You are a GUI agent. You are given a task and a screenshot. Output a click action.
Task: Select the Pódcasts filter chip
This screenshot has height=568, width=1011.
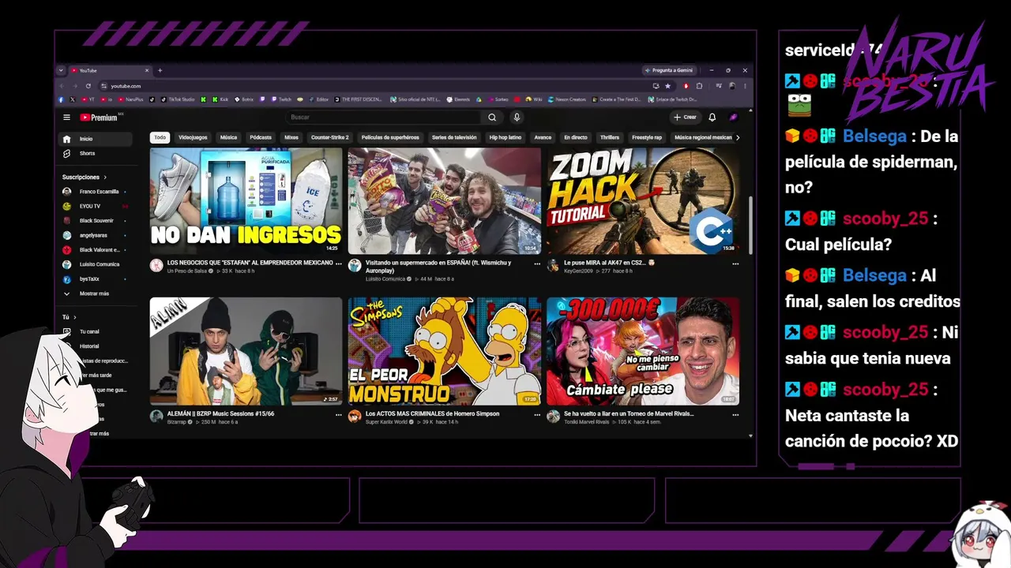point(261,137)
